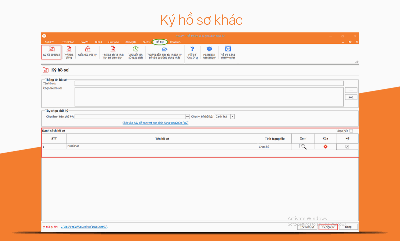Open Chuyển lịch sử giao dịch

(136, 49)
